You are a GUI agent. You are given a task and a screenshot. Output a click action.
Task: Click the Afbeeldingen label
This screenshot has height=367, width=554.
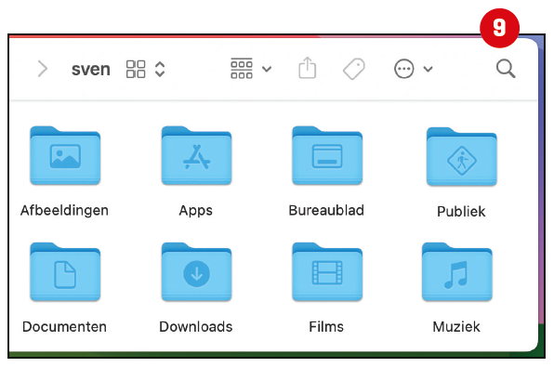64,211
